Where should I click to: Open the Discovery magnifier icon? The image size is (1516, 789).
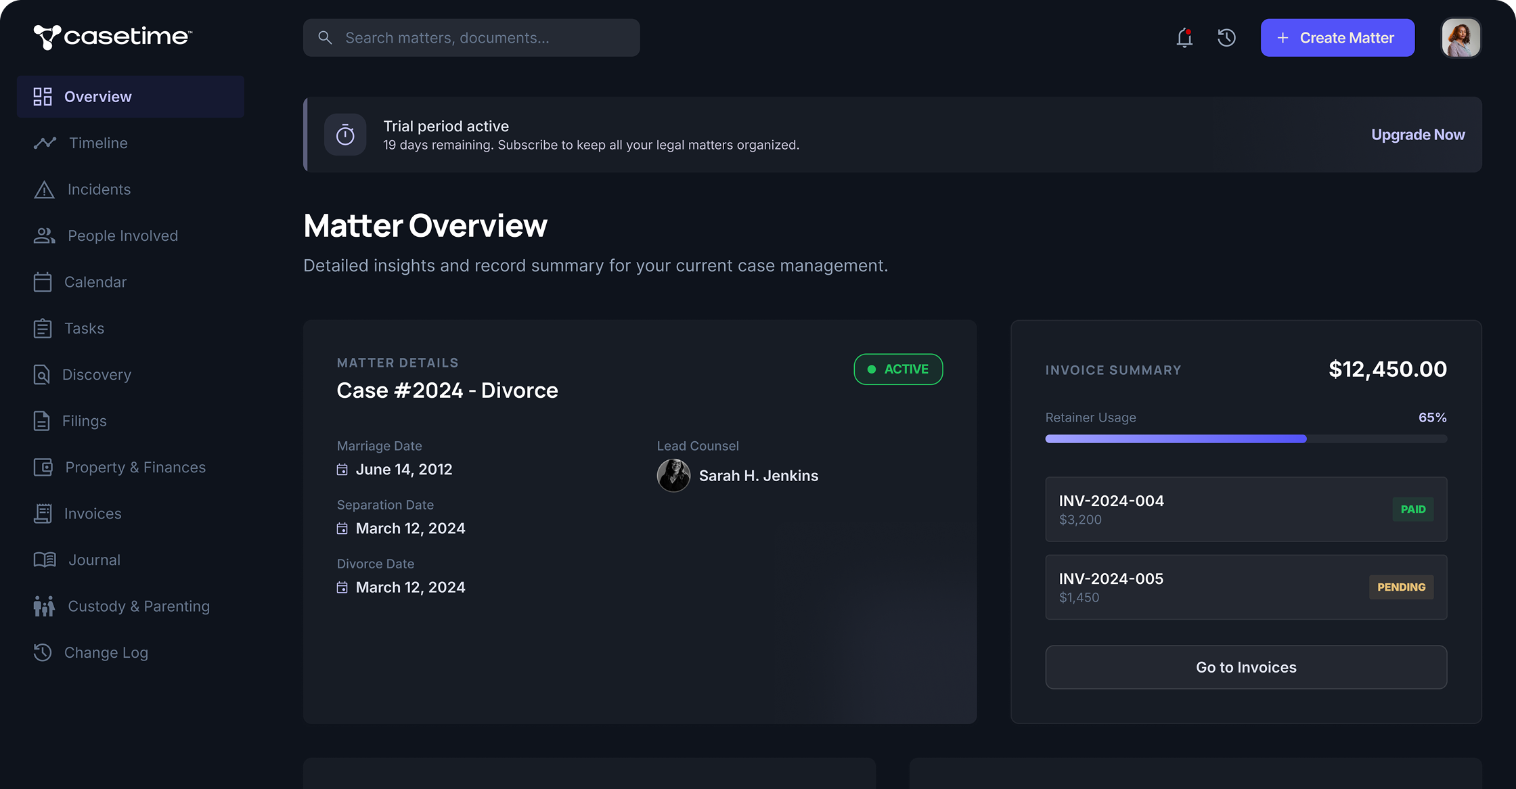[x=43, y=374]
